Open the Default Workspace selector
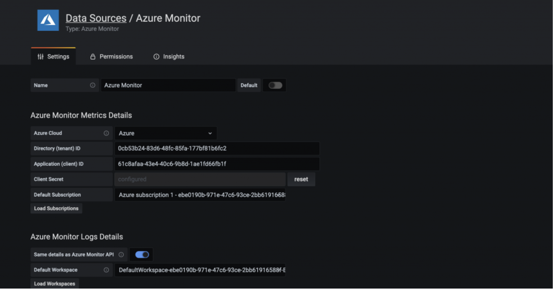Screen dimensions: 555x290 200,270
